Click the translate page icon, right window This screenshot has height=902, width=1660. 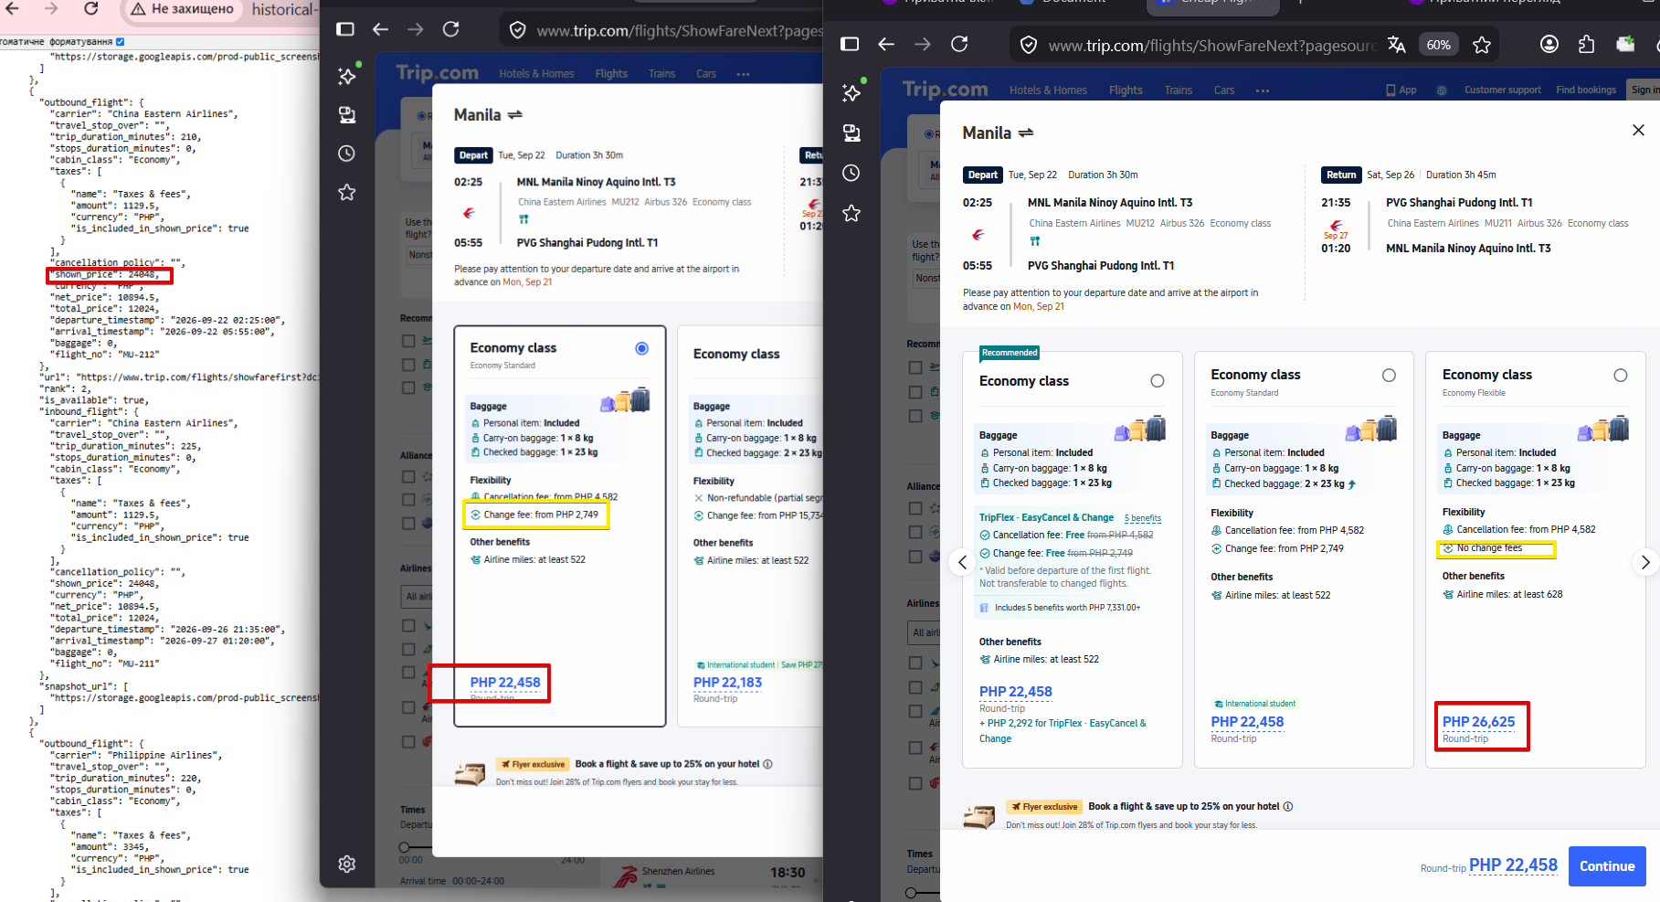(x=1396, y=44)
